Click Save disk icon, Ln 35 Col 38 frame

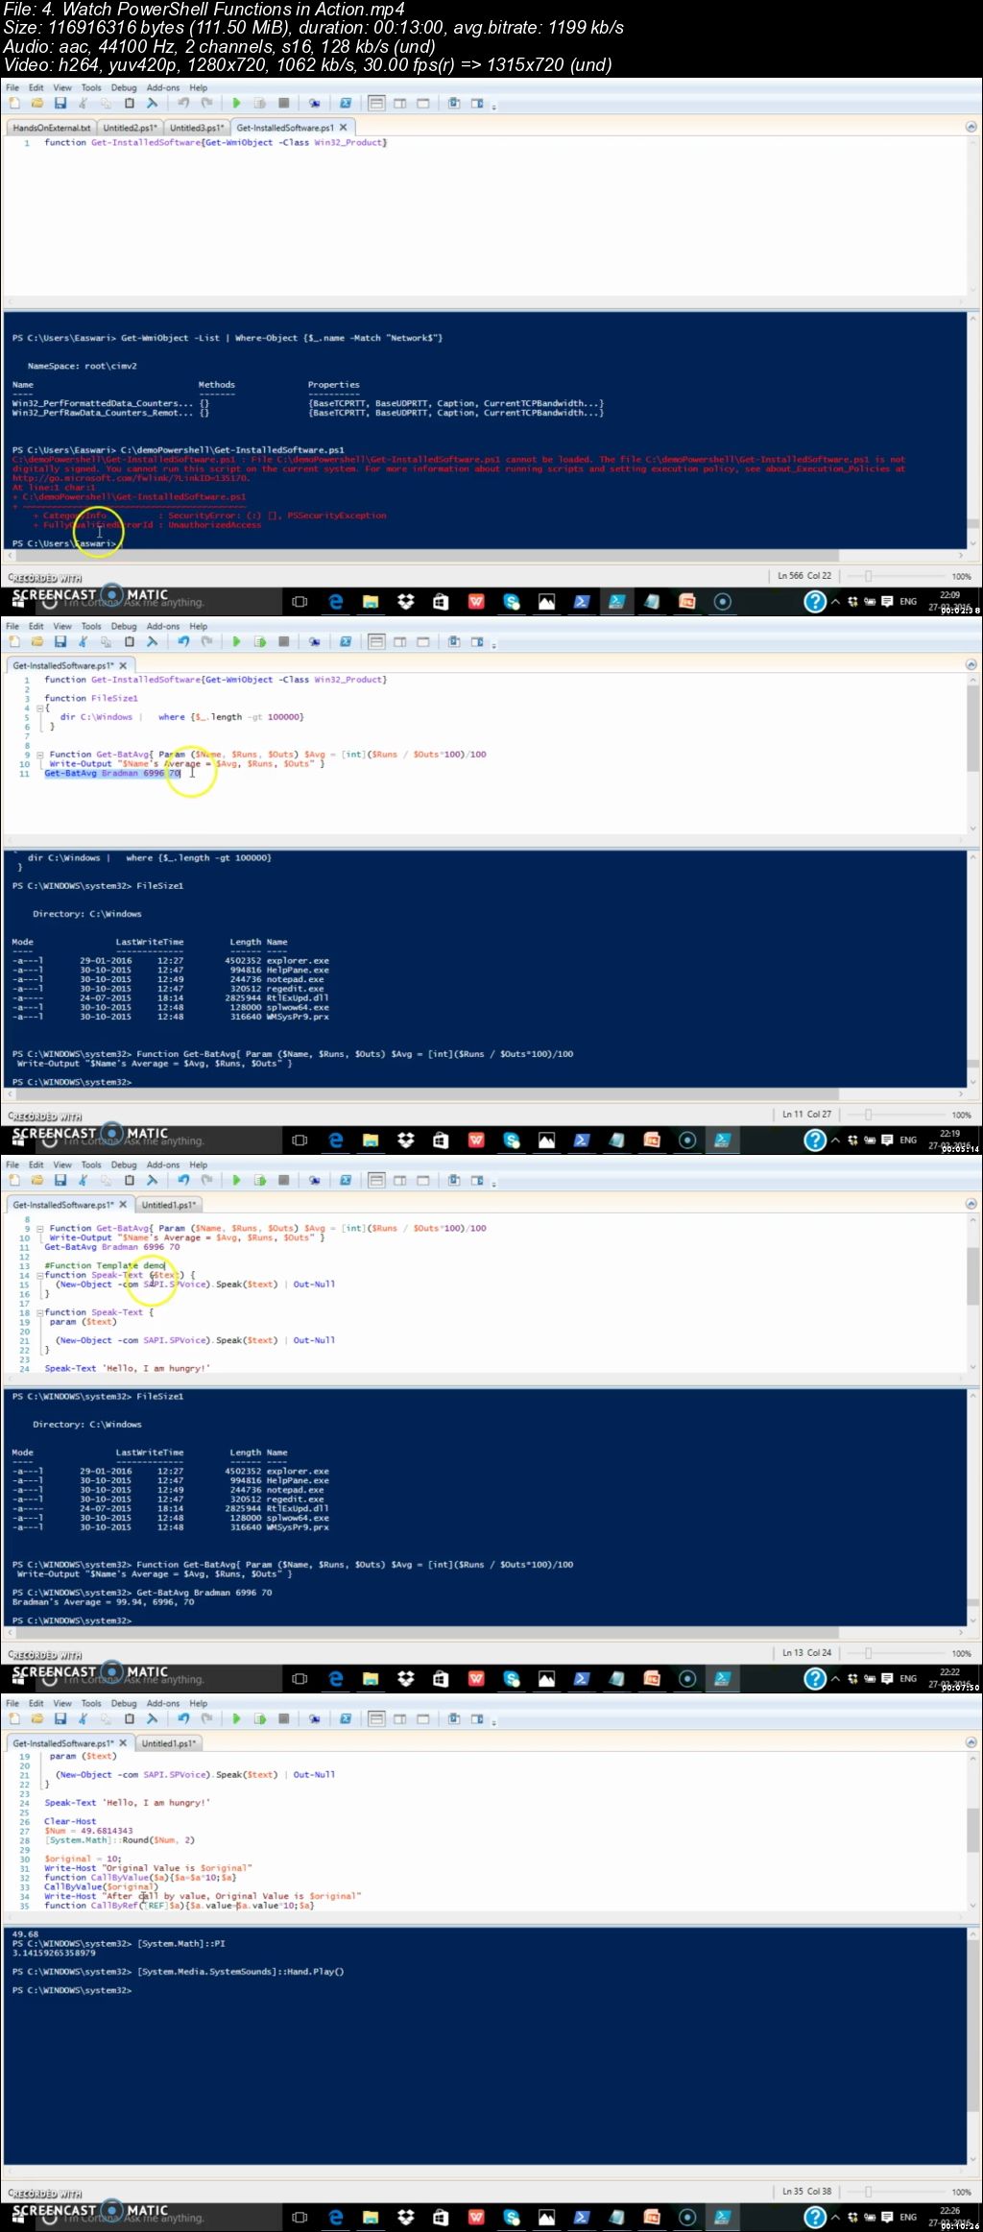coord(60,1718)
